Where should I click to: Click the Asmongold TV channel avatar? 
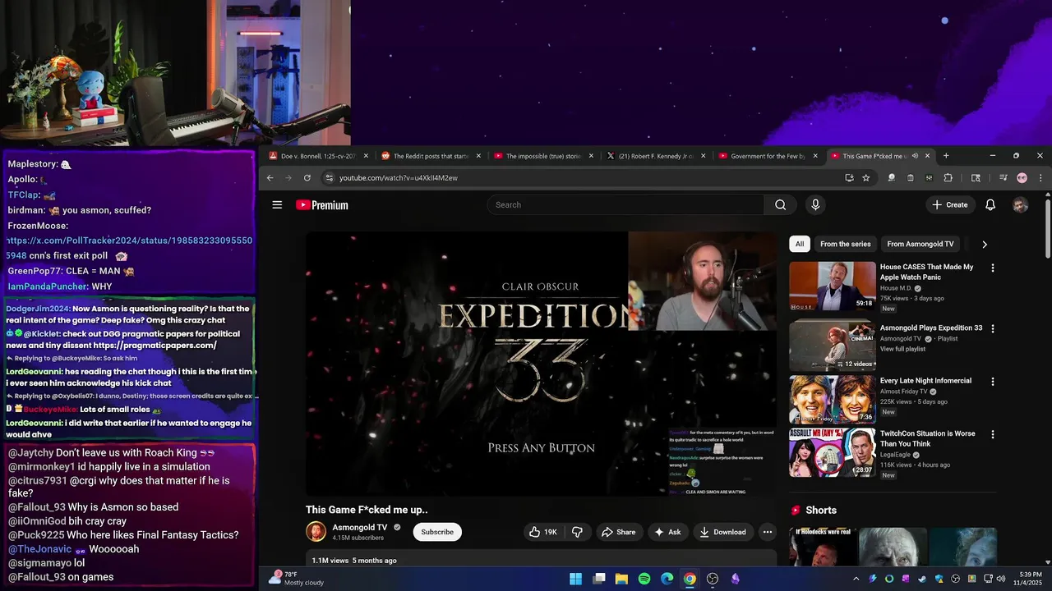316,532
